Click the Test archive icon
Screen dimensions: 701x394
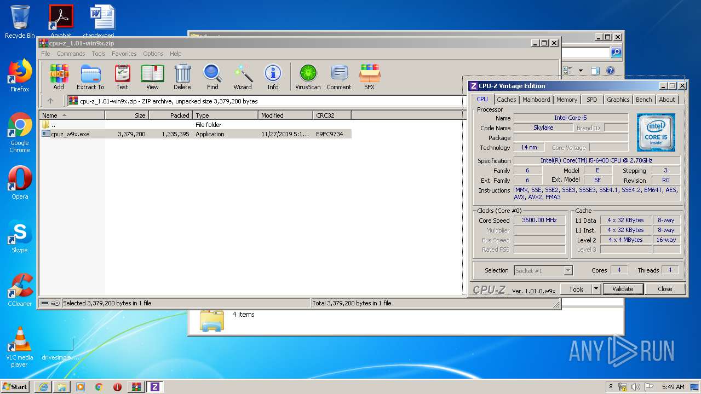122,77
